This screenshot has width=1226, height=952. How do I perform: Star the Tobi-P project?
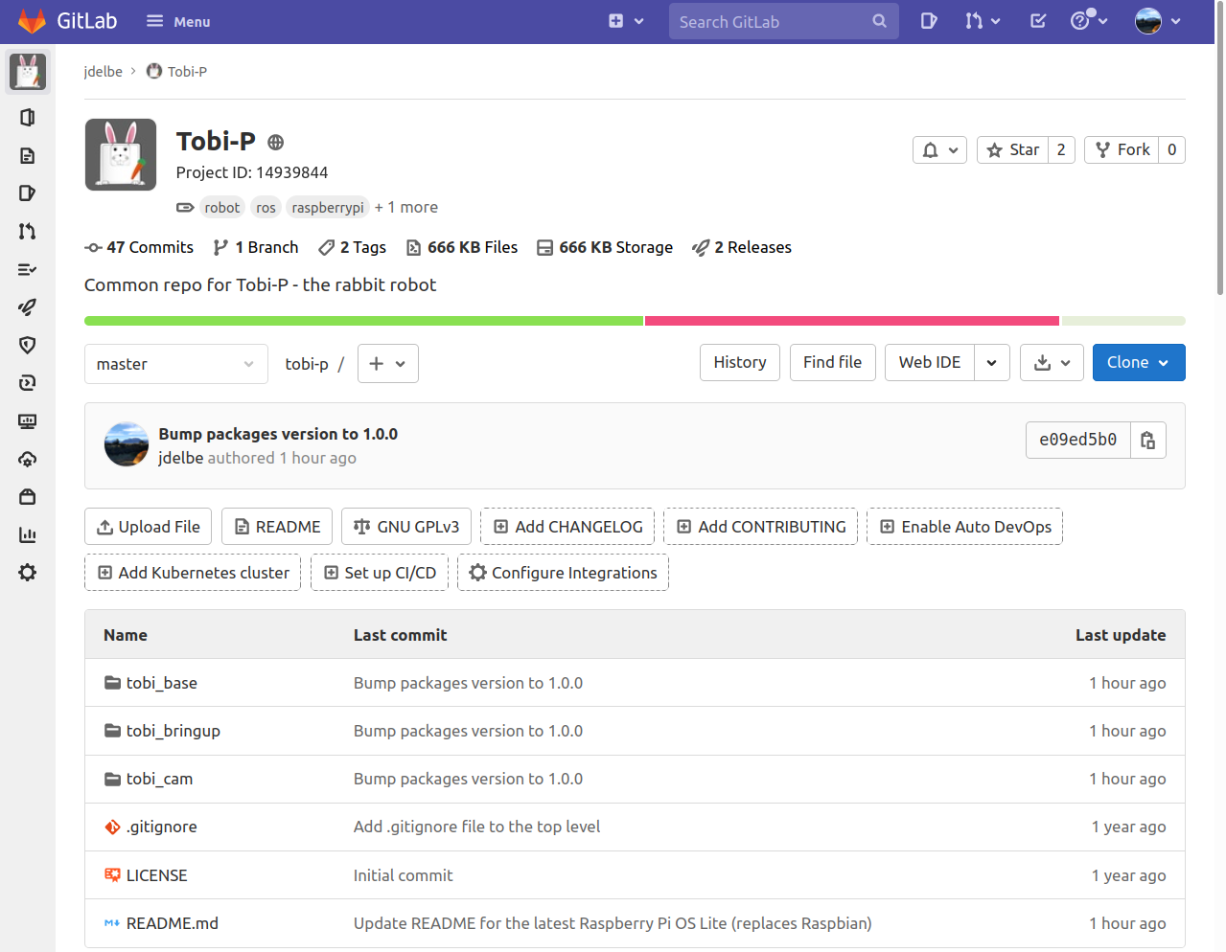coord(1012,149)
